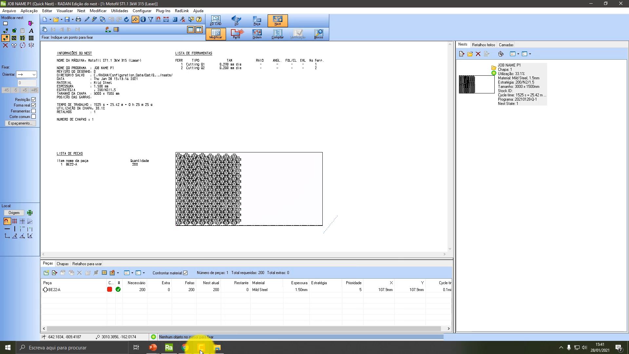Open the Plug-Ins menu
629x354 pixels.
(163, 10)
